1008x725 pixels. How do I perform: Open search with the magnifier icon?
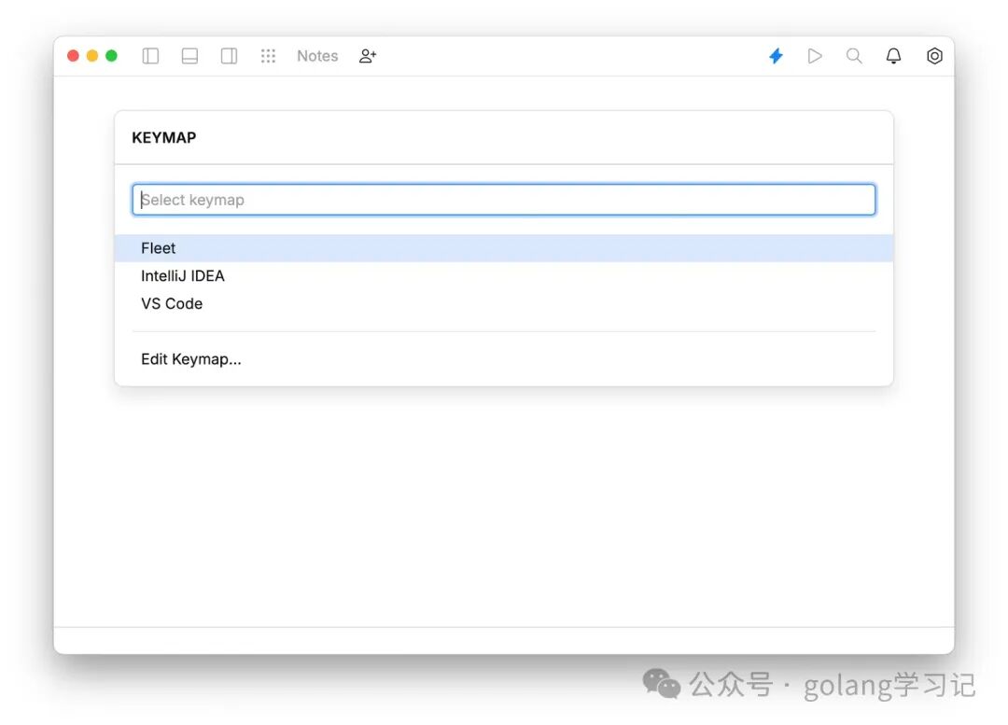[854, 56]
